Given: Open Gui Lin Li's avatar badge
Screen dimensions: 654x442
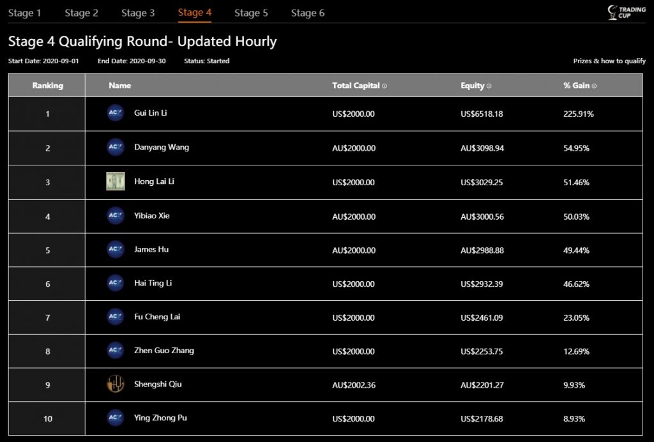Looking at the screenshot, I should (115, 114).
